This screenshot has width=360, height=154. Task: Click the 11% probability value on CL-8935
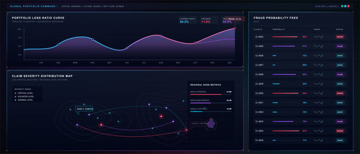(305, 140)
